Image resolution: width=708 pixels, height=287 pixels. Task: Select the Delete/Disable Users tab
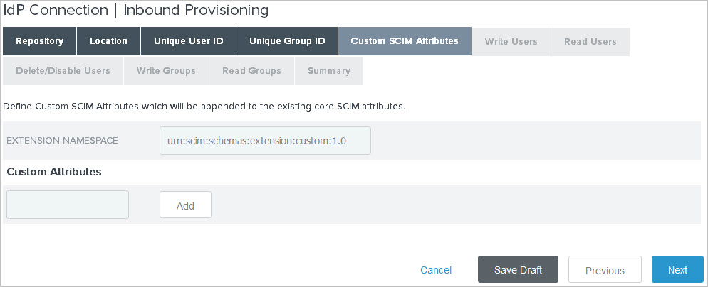point(63,71)
